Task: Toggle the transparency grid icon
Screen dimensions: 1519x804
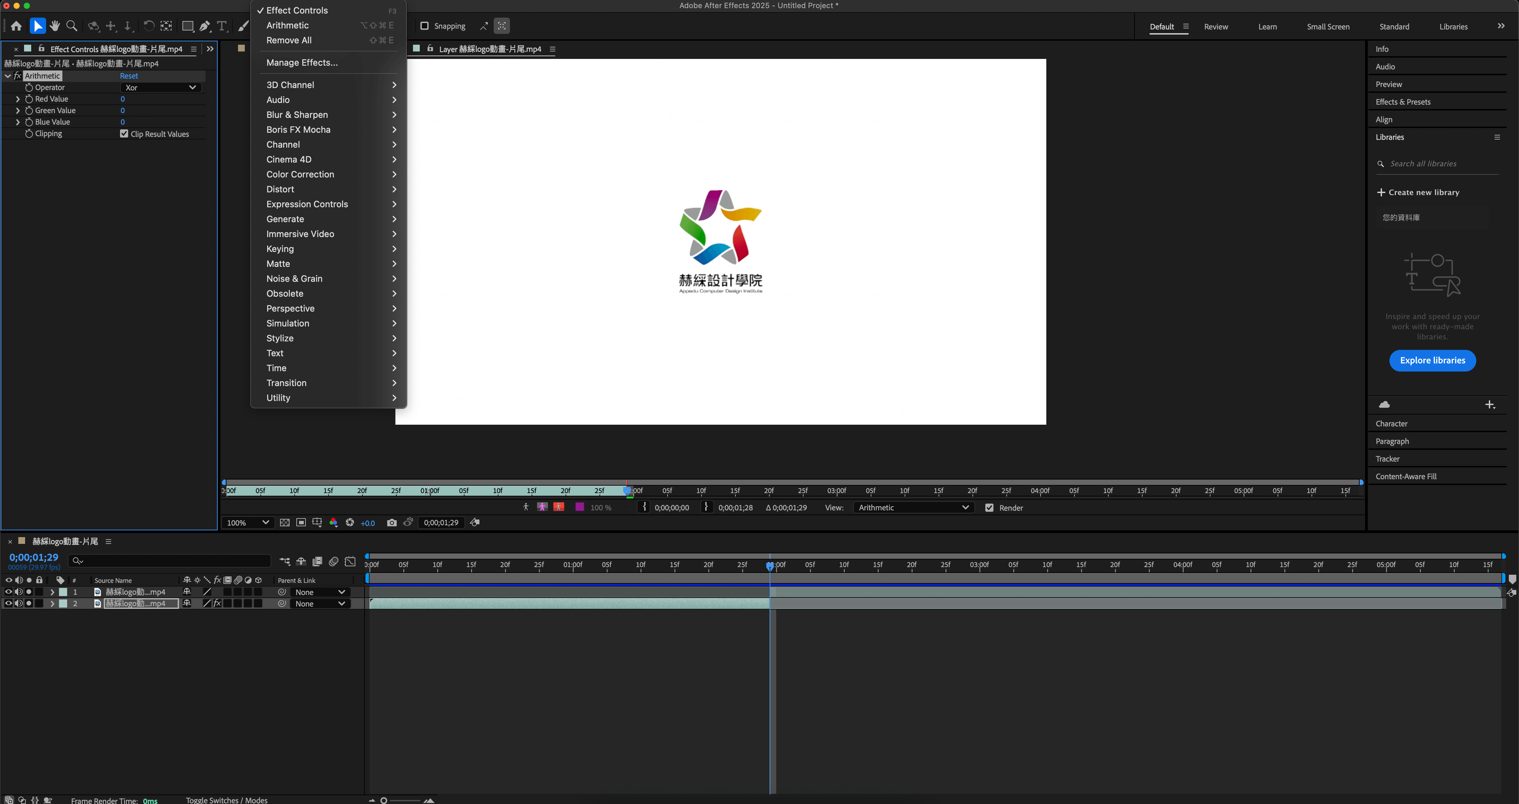Action: point(285,523)
